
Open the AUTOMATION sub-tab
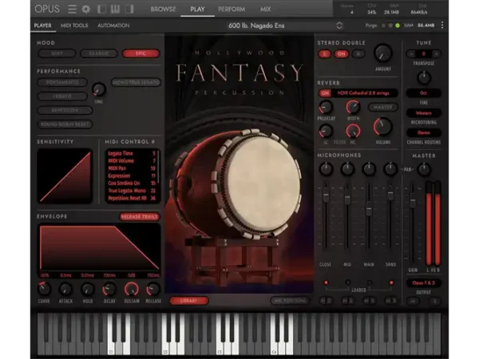113,26
